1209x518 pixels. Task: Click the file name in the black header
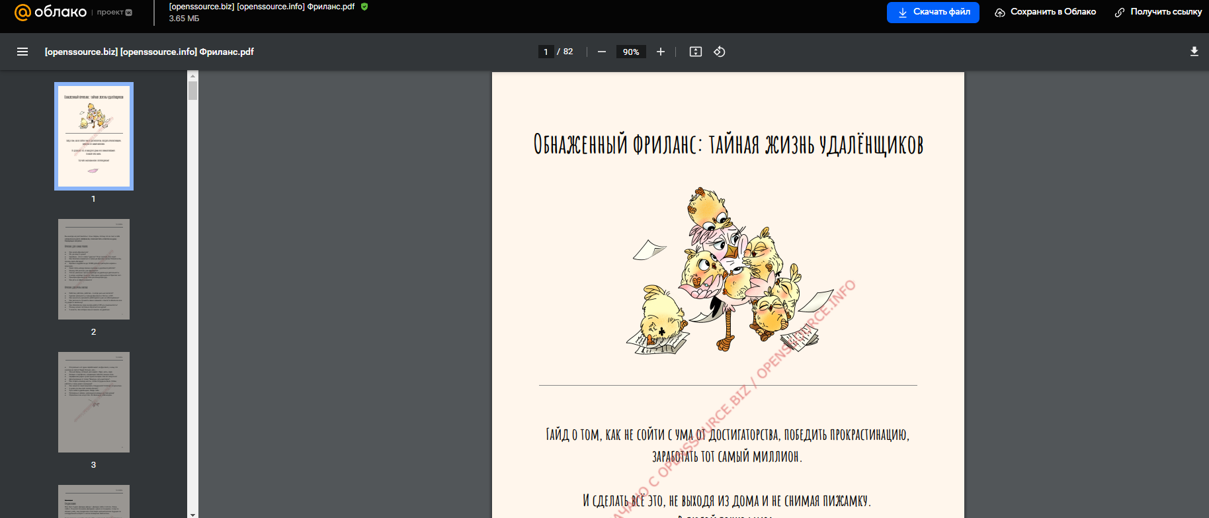point(262,7)
